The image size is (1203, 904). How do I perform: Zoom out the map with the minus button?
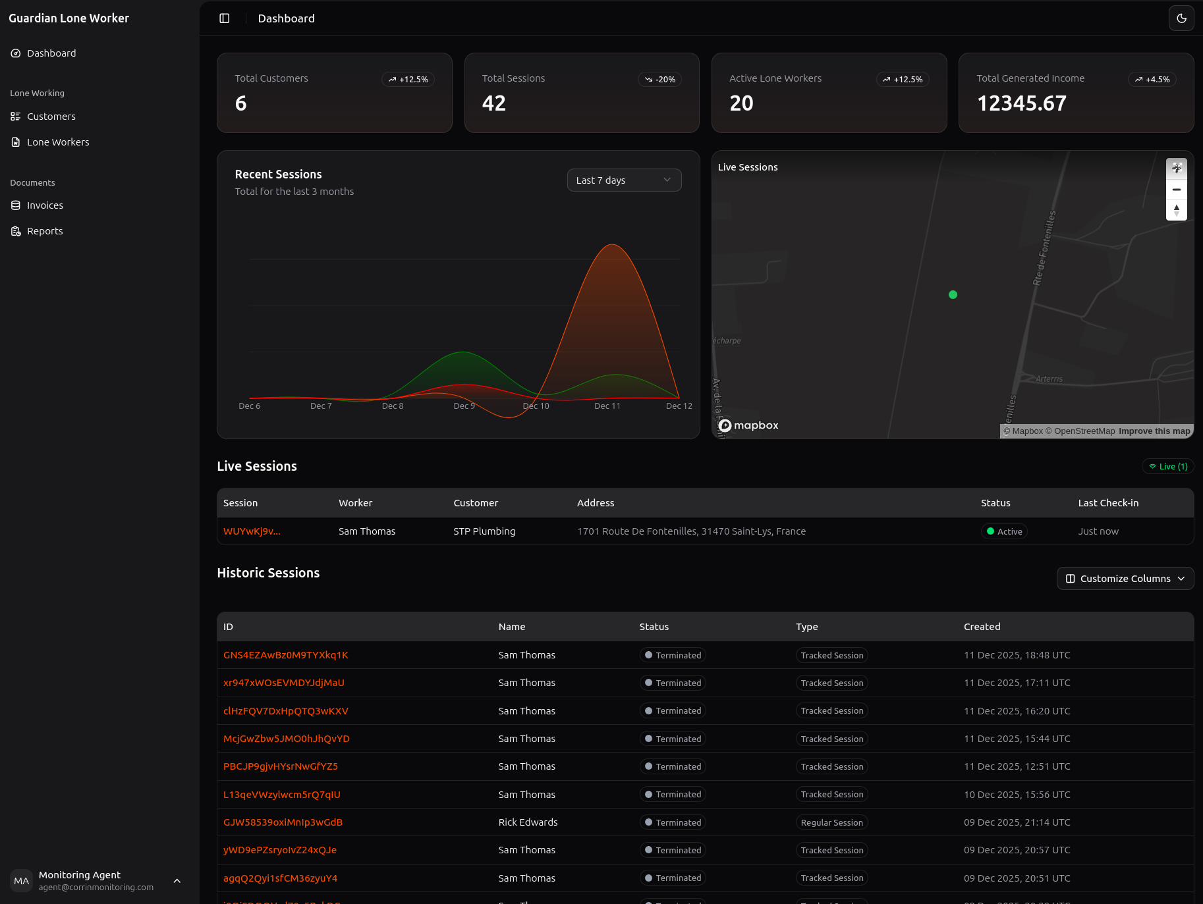[1177, 189]
